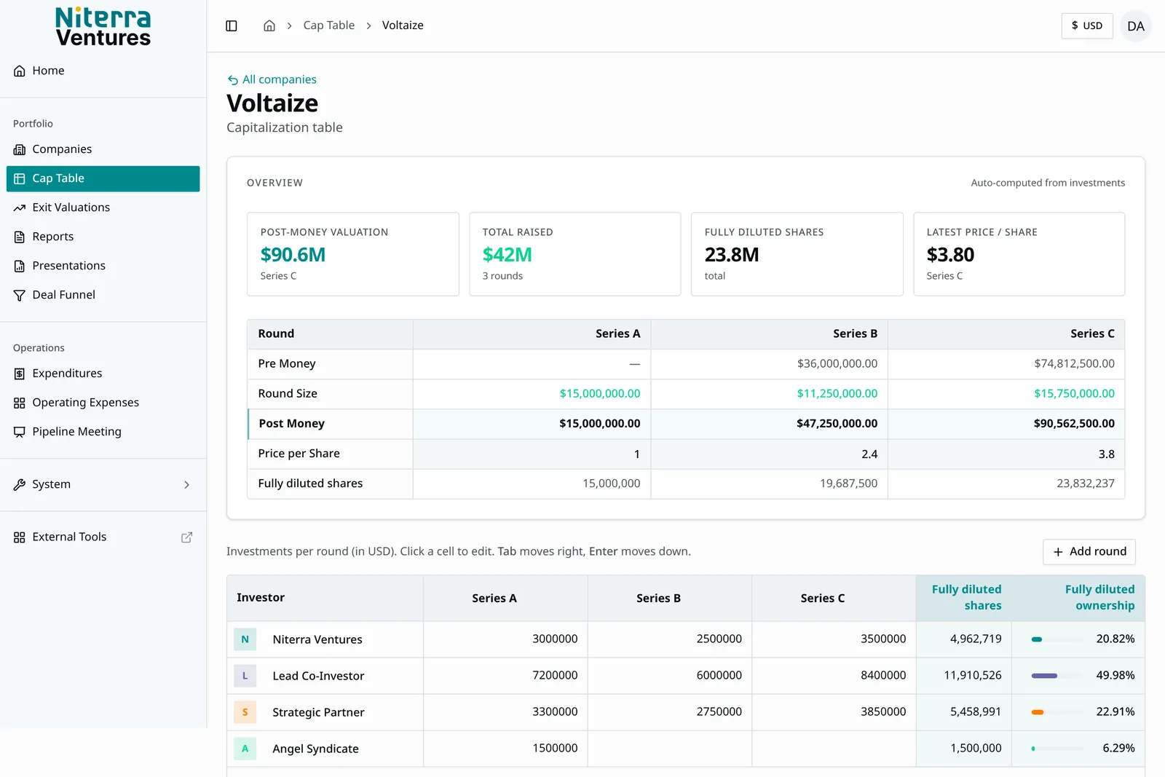Screen dimensions: 1165x777
Task: Edit Strategic Partner Series C cell 3850000
Action: pos(834,712)
